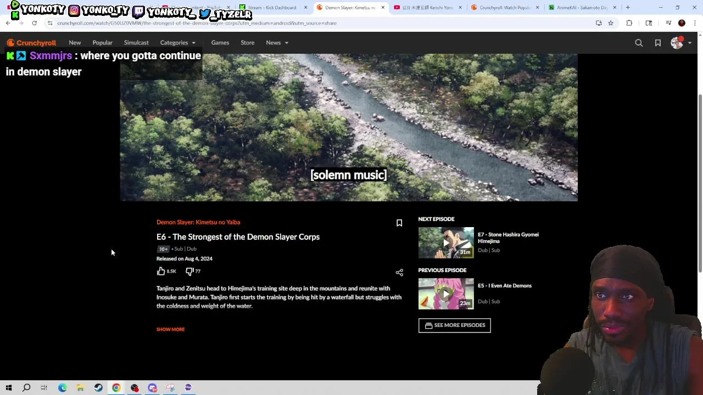Open Windows Start menu
Viewport: 703px width, 395px height.
pos(9,388)
